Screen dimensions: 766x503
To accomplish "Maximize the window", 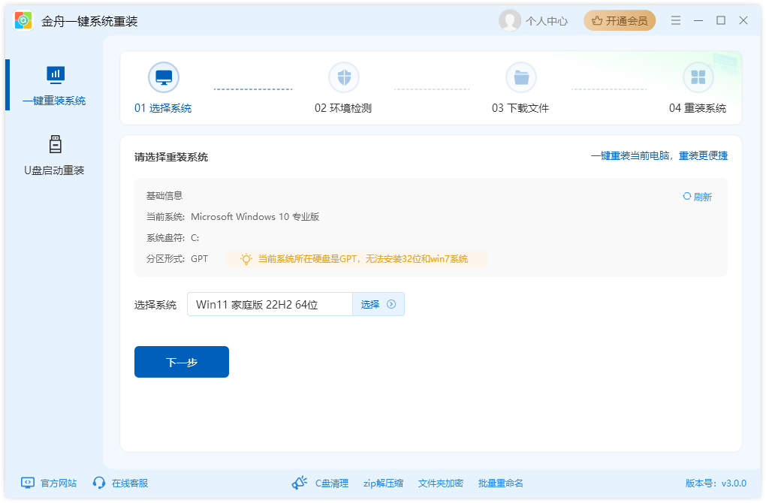I will [x=721, y=20].
